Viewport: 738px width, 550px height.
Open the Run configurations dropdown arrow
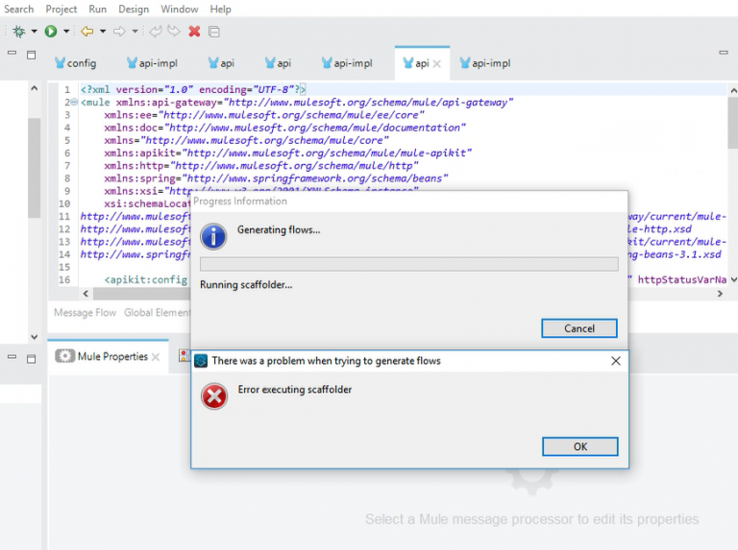click(x=66, y=32)
